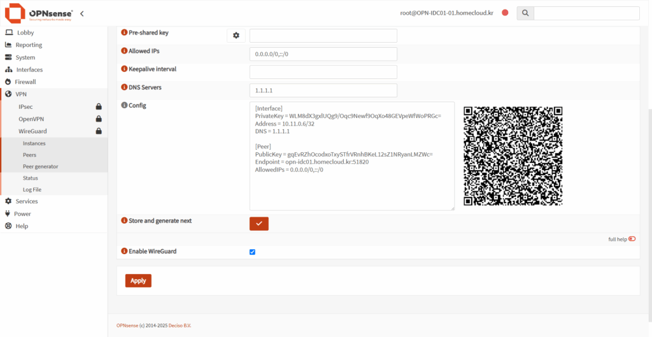Click the info icon next to DNS Servers
The image size is (652, 337).
(124, 87)
